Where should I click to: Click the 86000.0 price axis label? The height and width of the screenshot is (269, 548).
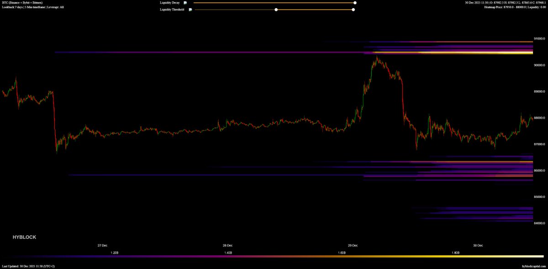coord(539,171)
